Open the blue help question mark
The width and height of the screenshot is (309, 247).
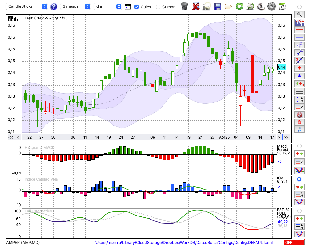tap(53, 7)
